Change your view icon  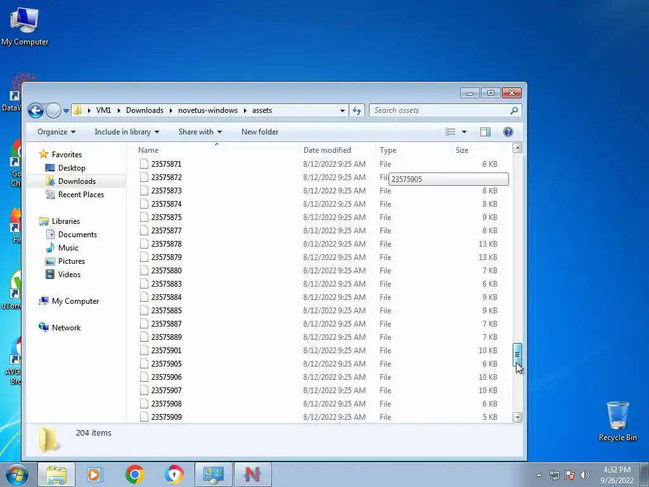pyautogui.click(x=450, y=132)
